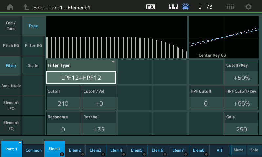Image resolution: width=262 pixels, height=157 pixels.
Task: Switch to the Amplitude tab
Action: [x=11, y=86]
